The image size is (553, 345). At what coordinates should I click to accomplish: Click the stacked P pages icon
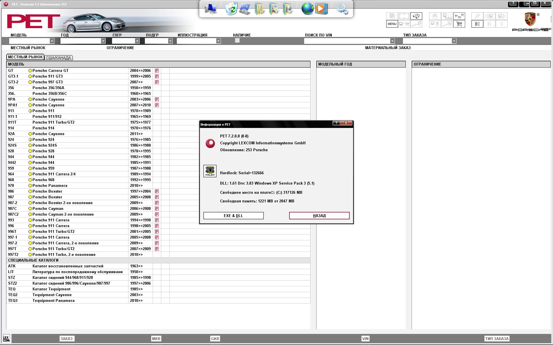point(392,16)
